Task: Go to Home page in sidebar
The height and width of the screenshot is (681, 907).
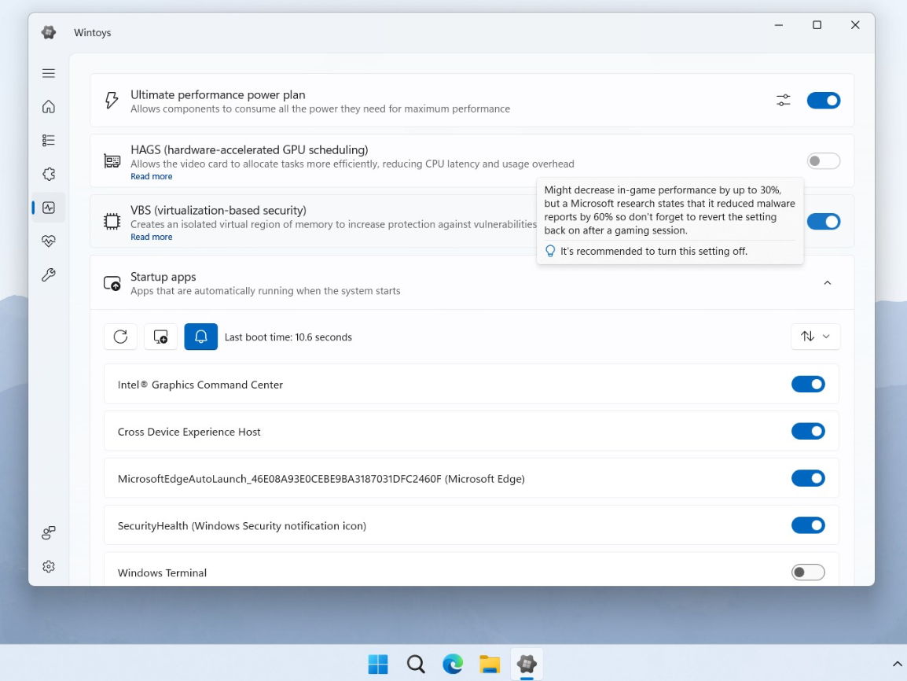Action: tap(49, 106)
